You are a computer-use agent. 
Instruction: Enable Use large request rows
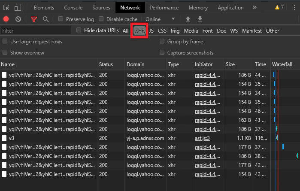tap(5, 41)
